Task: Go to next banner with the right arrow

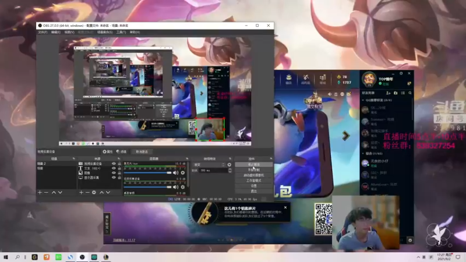Action: pyautogui.click(x=345, y=136)
